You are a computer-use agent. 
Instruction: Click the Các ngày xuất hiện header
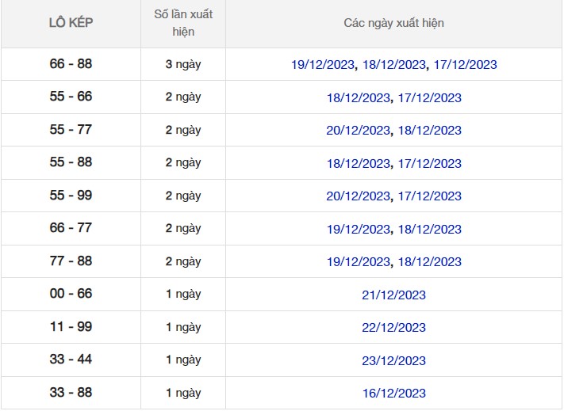click(x=393, y=23)
